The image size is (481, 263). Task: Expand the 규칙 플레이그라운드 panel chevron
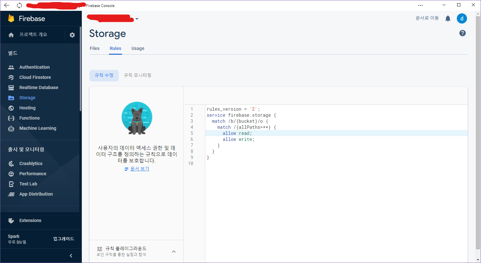(x=174, y=252)
